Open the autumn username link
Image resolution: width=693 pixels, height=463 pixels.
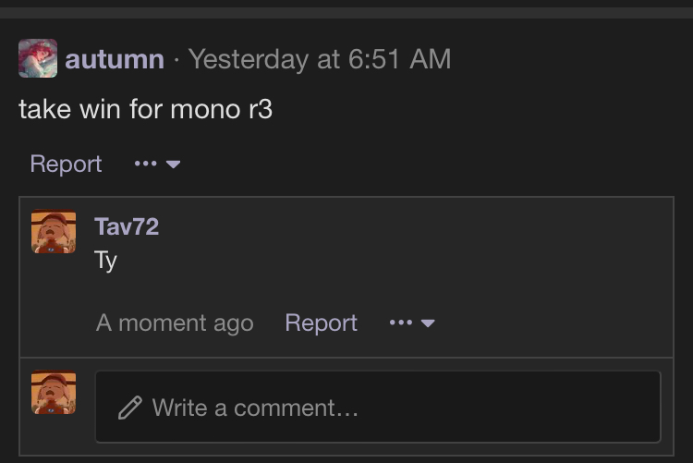[115, 59]
